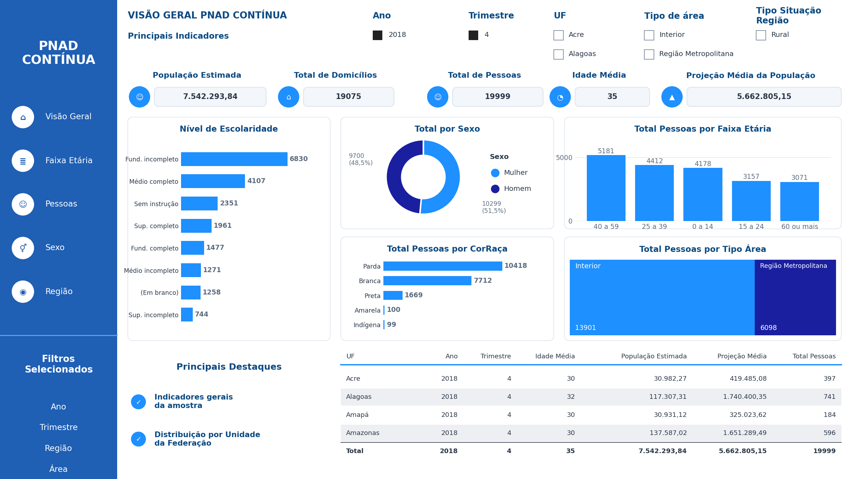Enable the Interior area checkbox
The width and height of the screenshot is (852, 479).
tap(649, 35)
